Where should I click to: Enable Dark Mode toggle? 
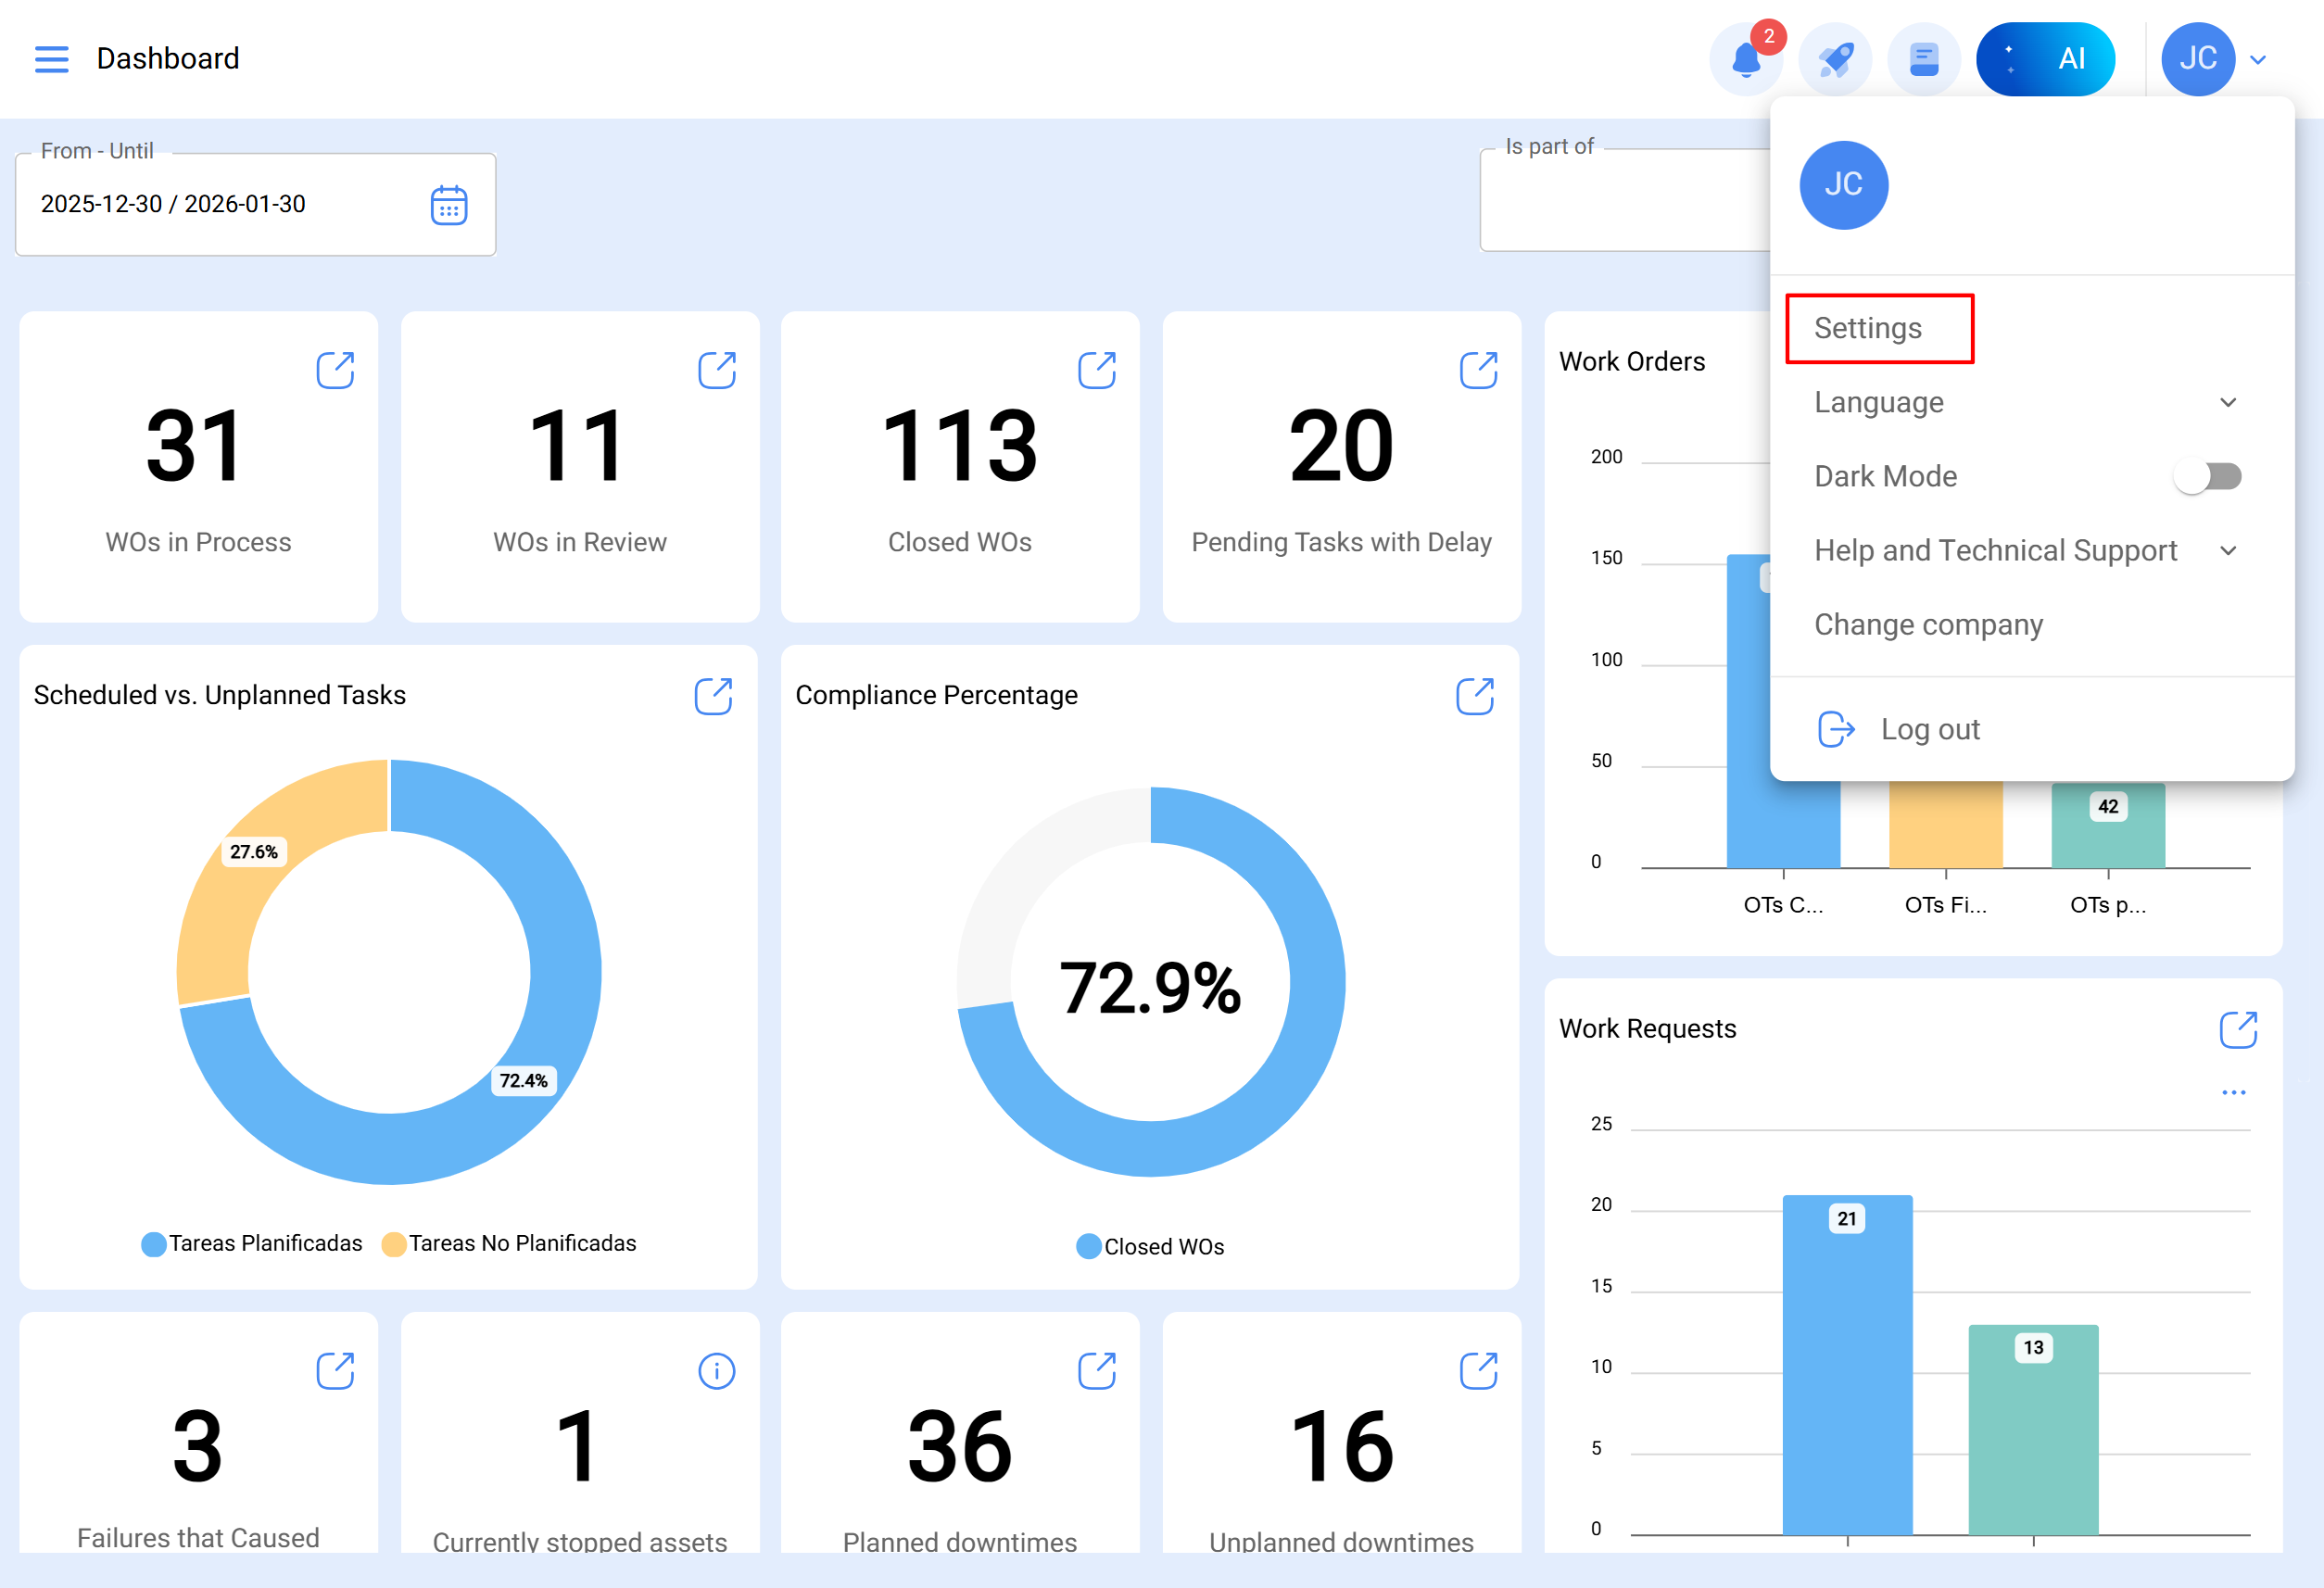tap(2208, 477)
